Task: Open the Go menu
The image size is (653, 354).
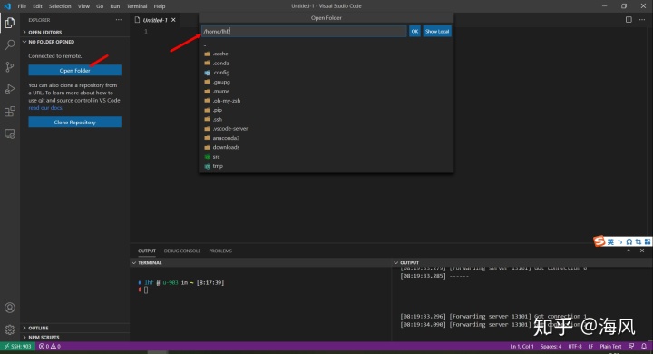Action: pos(100,6)
